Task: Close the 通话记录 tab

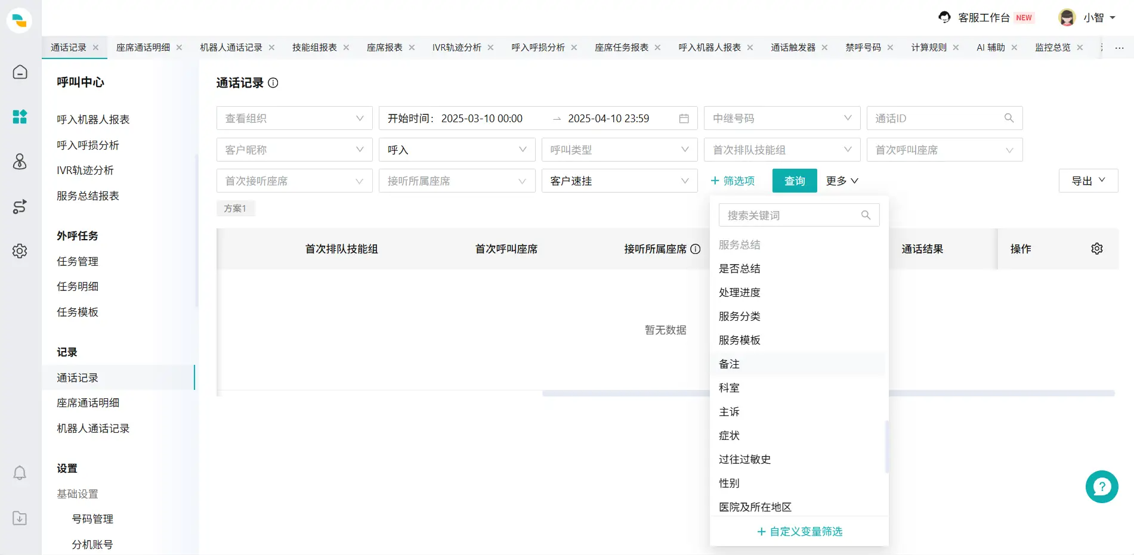Action: pos(95,47)
